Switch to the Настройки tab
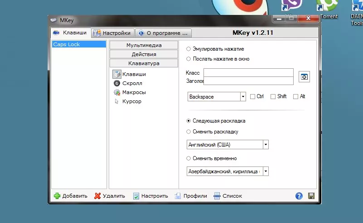Viewport: 363px width, 223px height. [112, 33]
